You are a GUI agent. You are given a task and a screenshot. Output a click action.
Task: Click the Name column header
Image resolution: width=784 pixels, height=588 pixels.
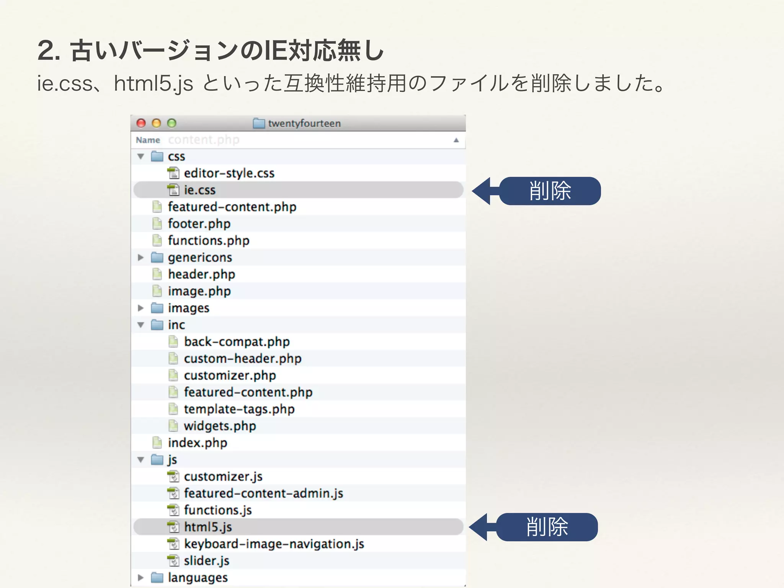point(148,140)
